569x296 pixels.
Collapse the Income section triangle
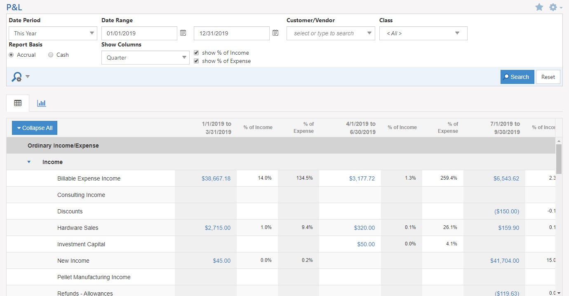[29, 162]
